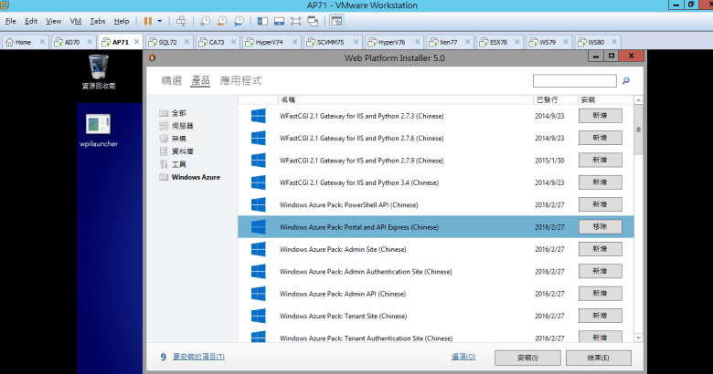The height and width of the screenshot is (374, 713).
Task: Open the power options dropdown arrow
Action: click(x=161, y=20)
